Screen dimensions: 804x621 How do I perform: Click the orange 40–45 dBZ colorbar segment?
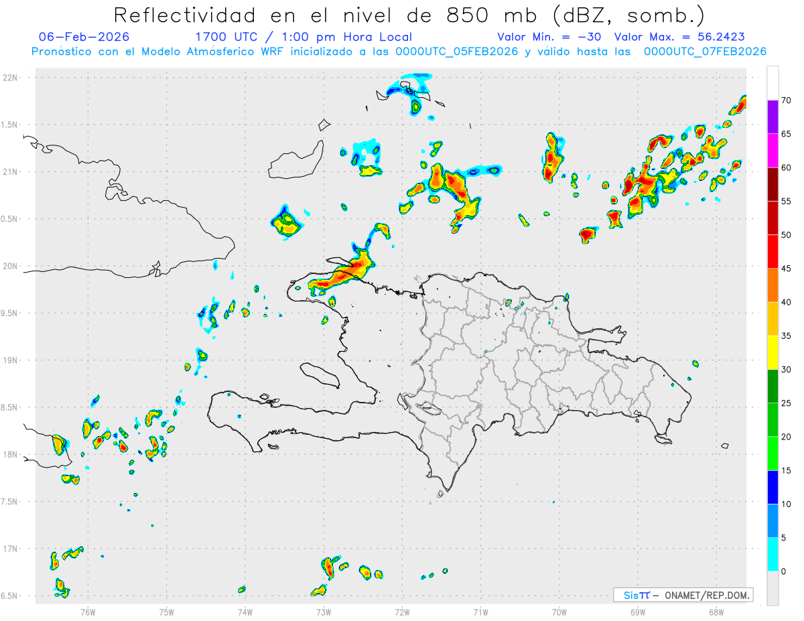tap(773, 285)
